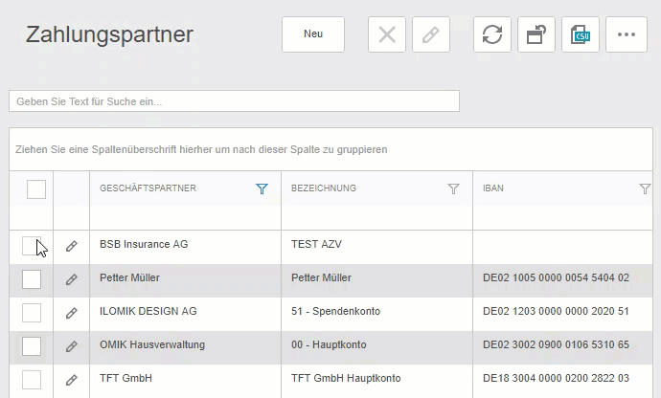Click the Neu button

(313, 34)
